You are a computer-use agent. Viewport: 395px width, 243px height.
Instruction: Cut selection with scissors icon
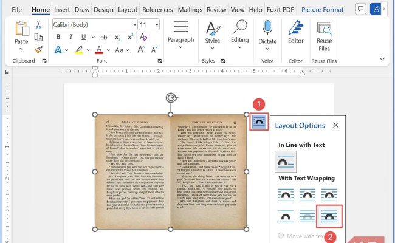pyautogui.click(x=38, y=25)
